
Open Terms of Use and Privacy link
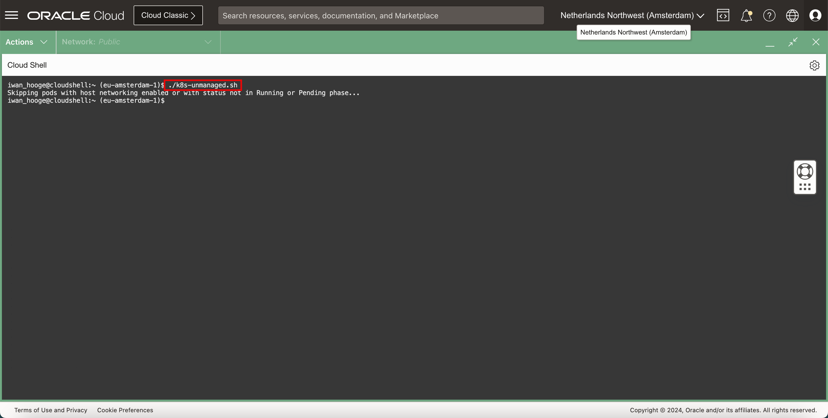51,410
